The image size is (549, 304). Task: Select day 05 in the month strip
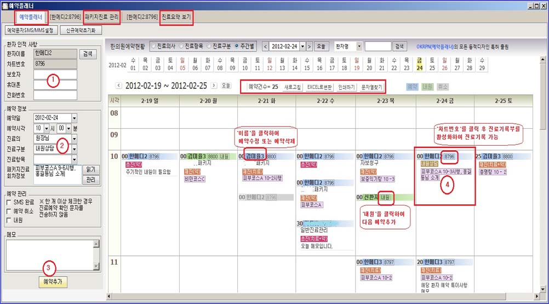182,65
